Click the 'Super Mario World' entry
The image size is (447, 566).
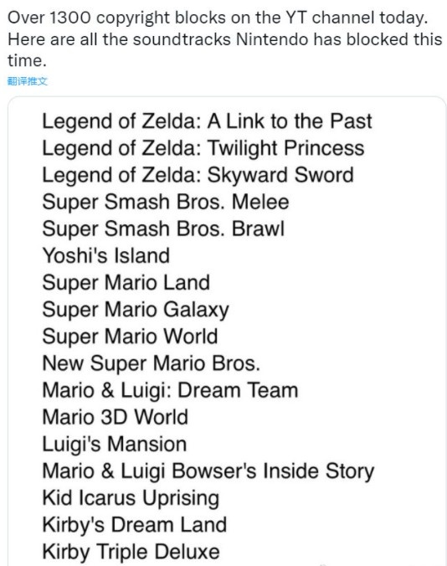tap(130, 337)
